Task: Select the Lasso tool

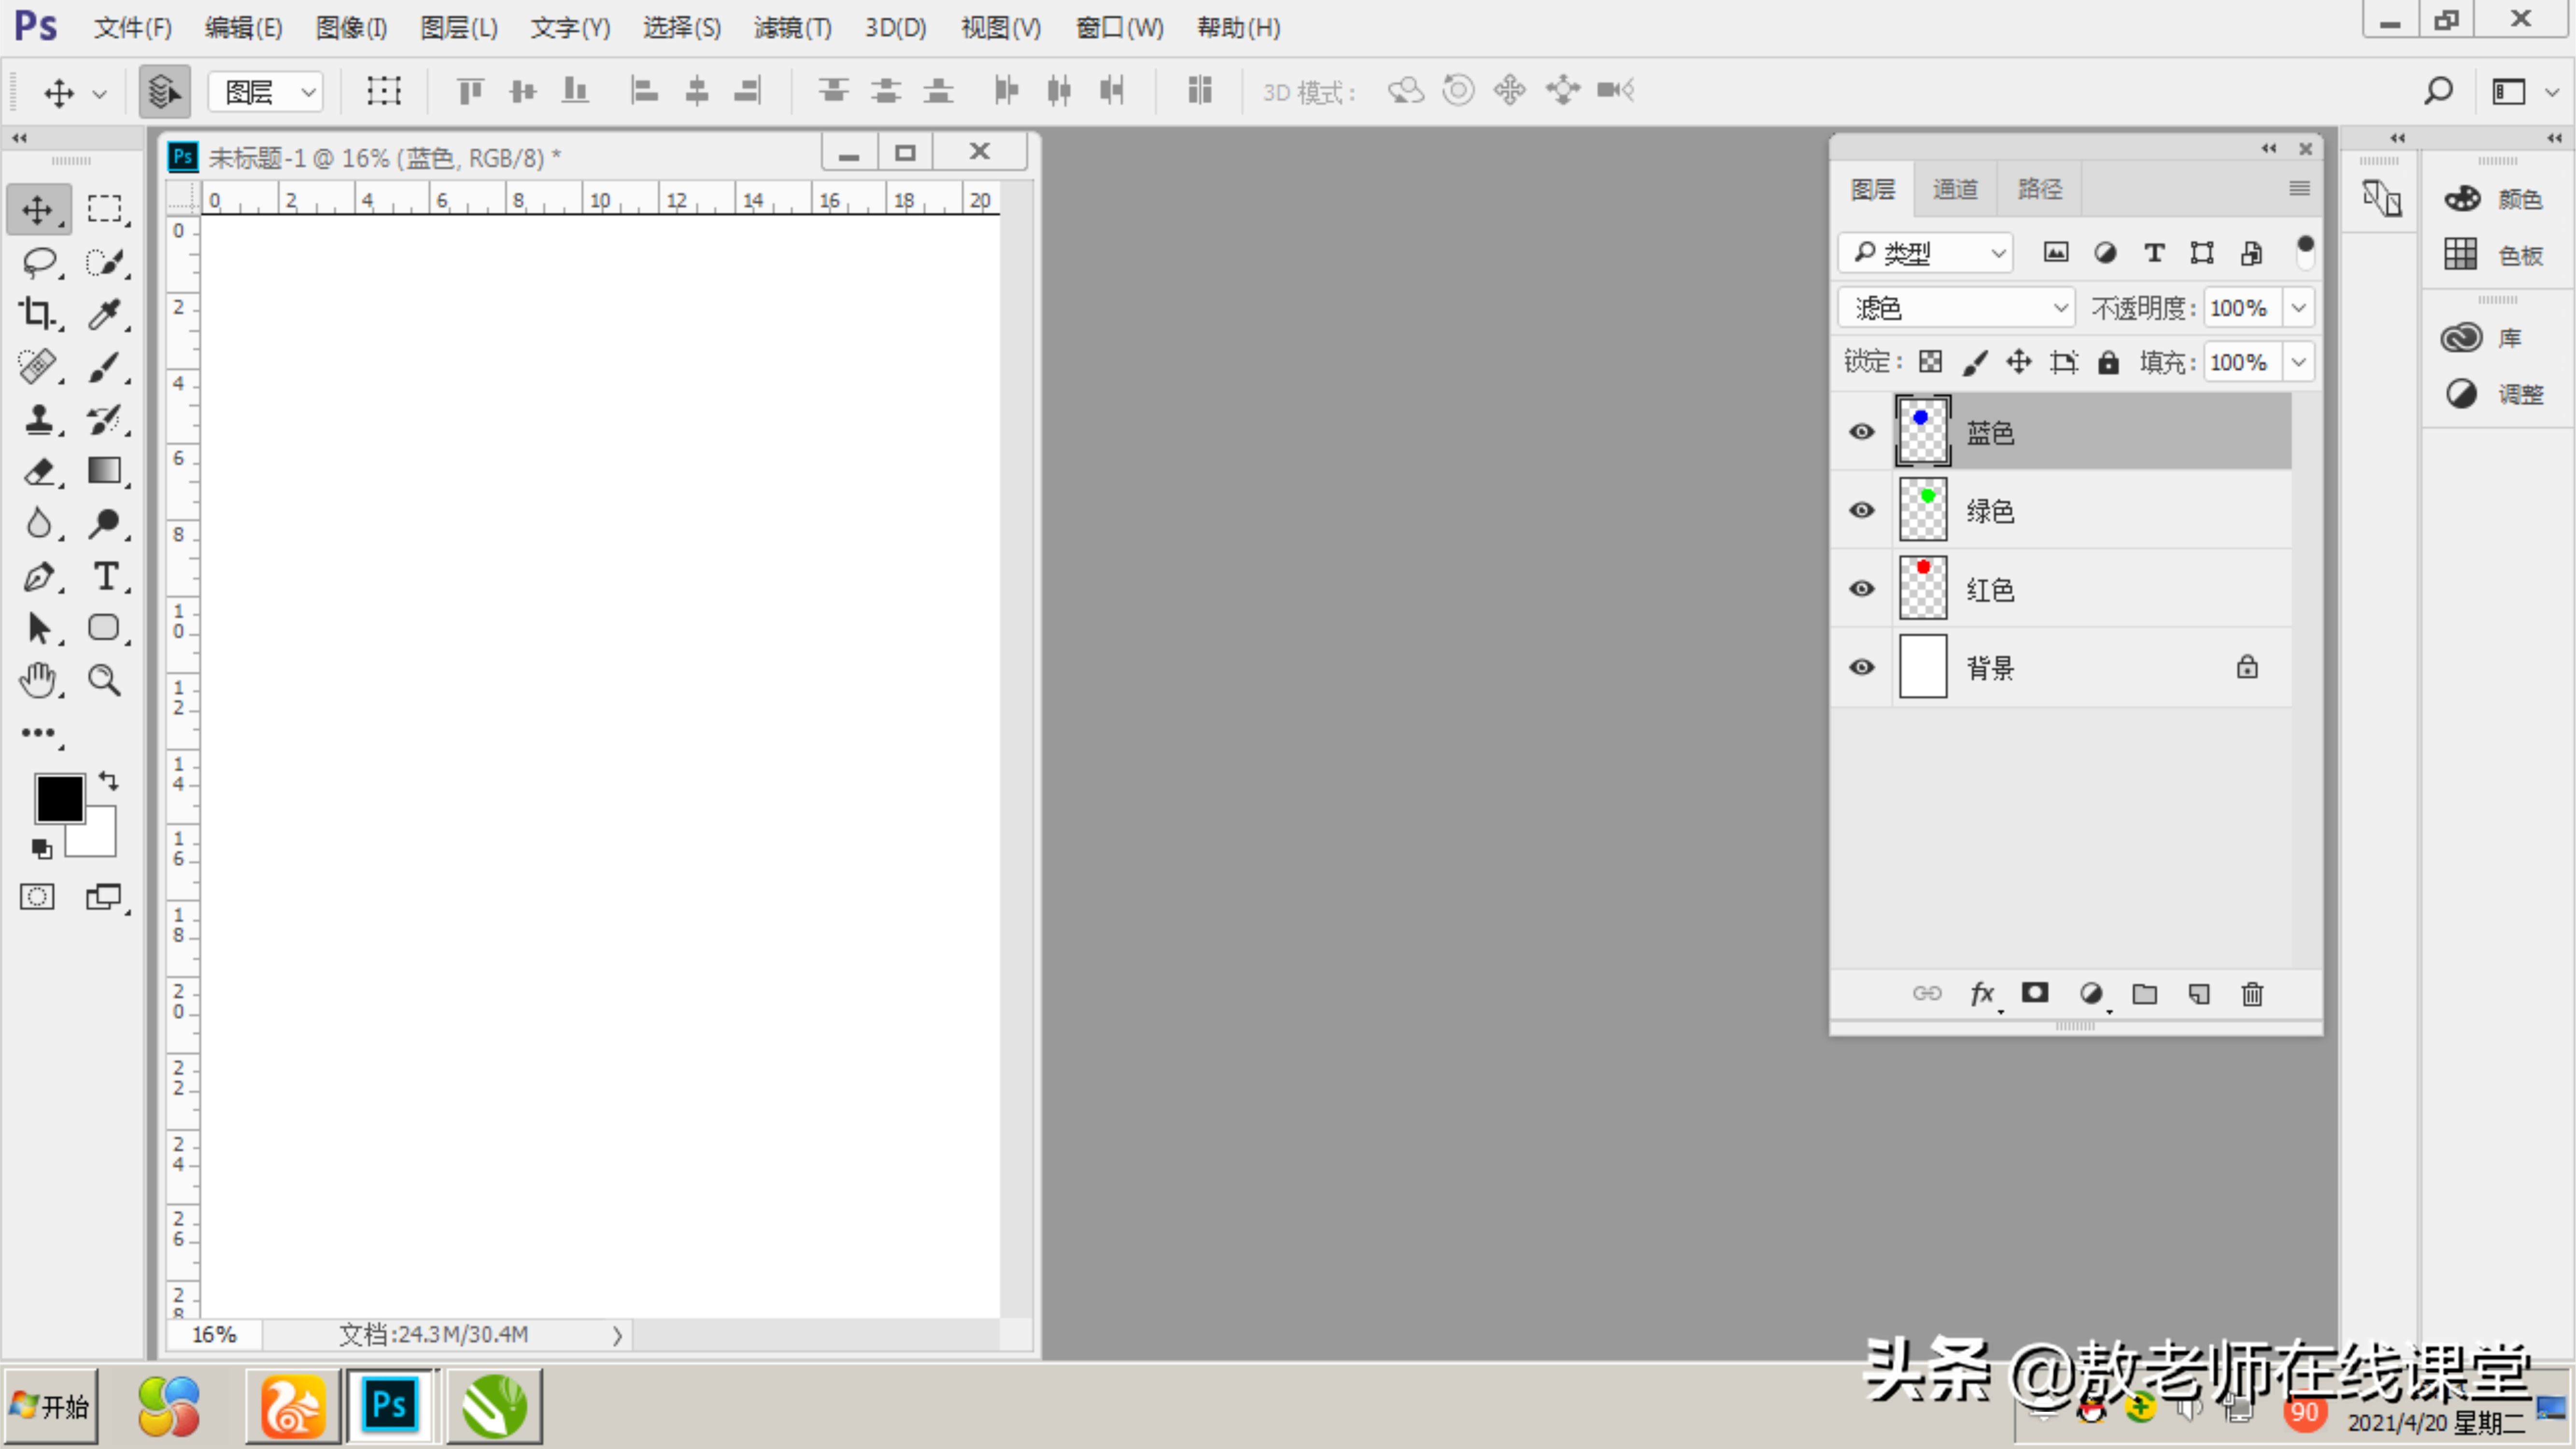Action: coord(39,262)
